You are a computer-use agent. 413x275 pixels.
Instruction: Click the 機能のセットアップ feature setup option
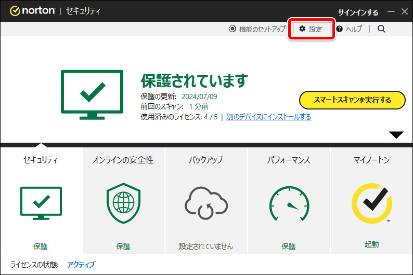click(x=257, y=29)
